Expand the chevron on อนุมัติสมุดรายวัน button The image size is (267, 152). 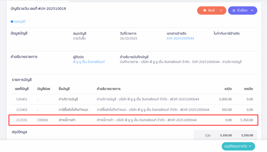pos(250,146)
